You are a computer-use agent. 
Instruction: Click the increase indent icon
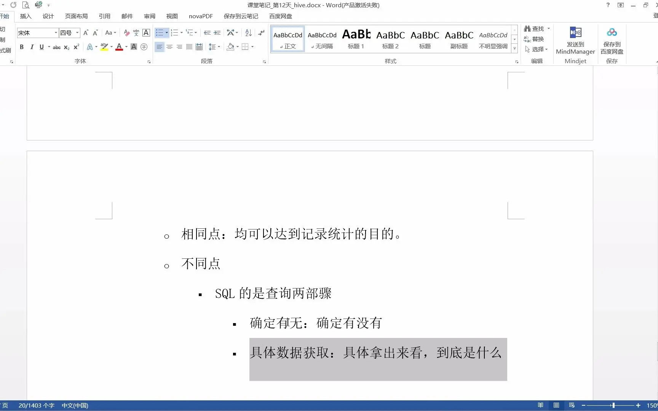tap(217, 33)
